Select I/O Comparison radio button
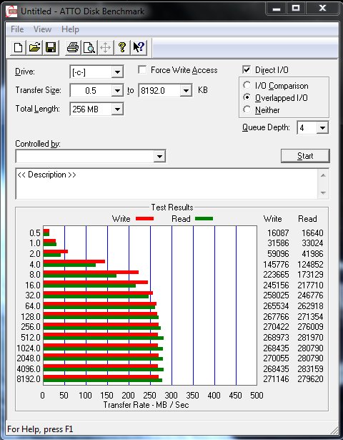The height and width of the screenshot is (440, 343). 247,85
